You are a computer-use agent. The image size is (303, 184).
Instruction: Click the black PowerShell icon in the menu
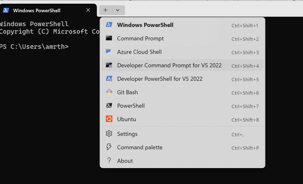(109, 106)
